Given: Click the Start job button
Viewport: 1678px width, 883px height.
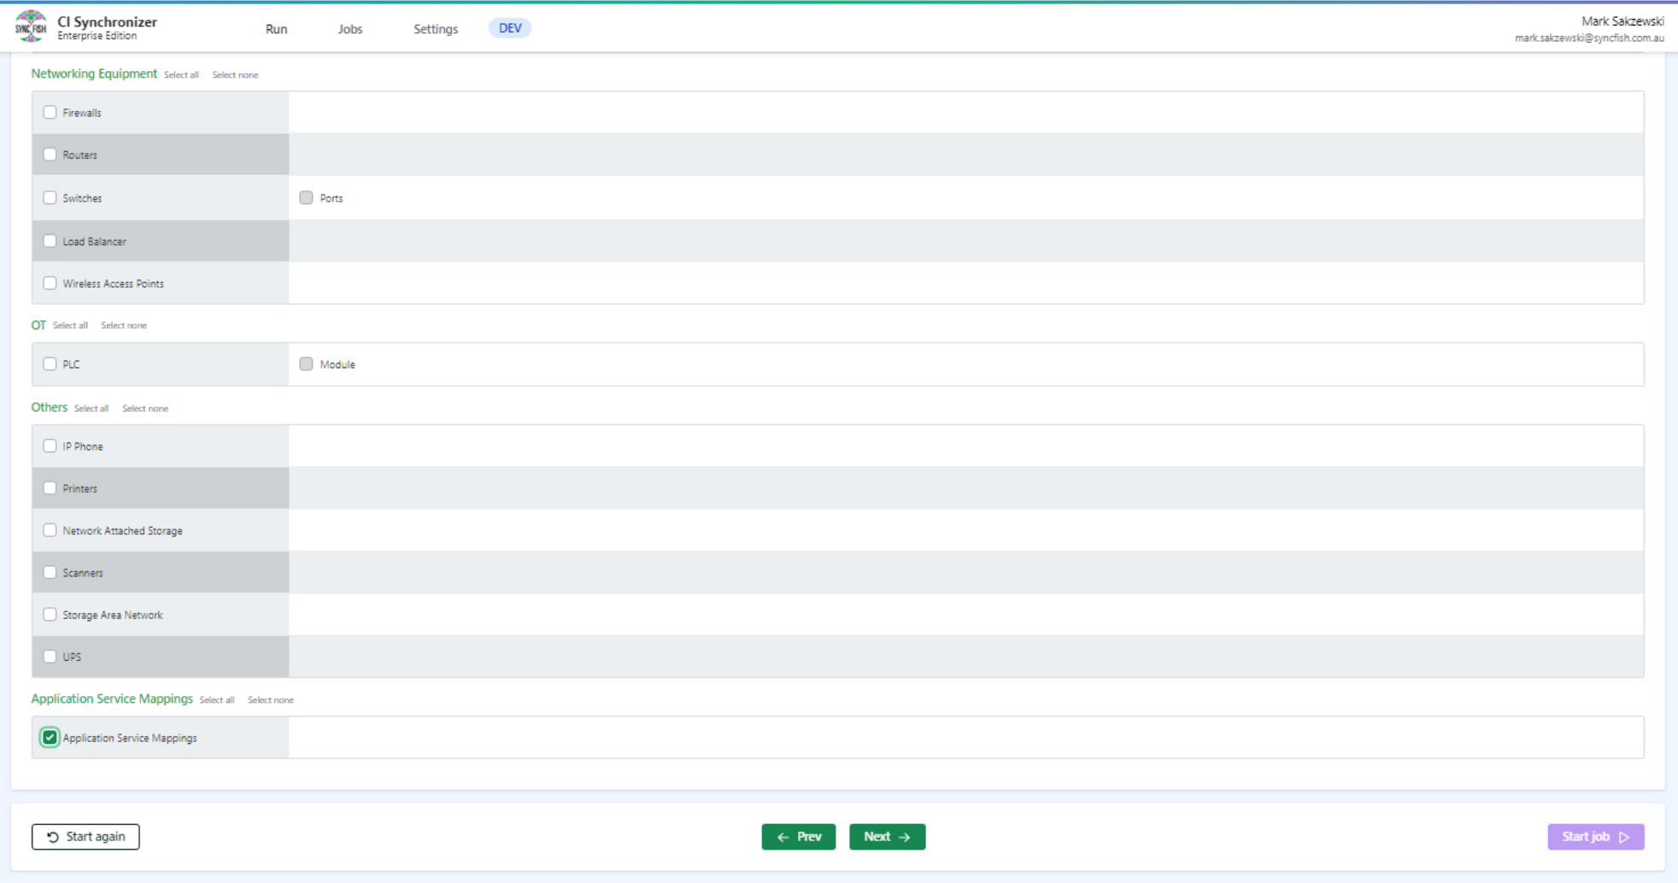Looking at the screenshot, I should (1596, 837).
